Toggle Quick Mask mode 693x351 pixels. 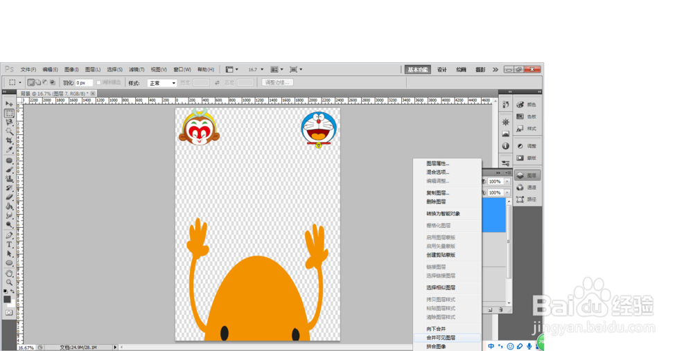pyautogui.click(x=9, y=313)
